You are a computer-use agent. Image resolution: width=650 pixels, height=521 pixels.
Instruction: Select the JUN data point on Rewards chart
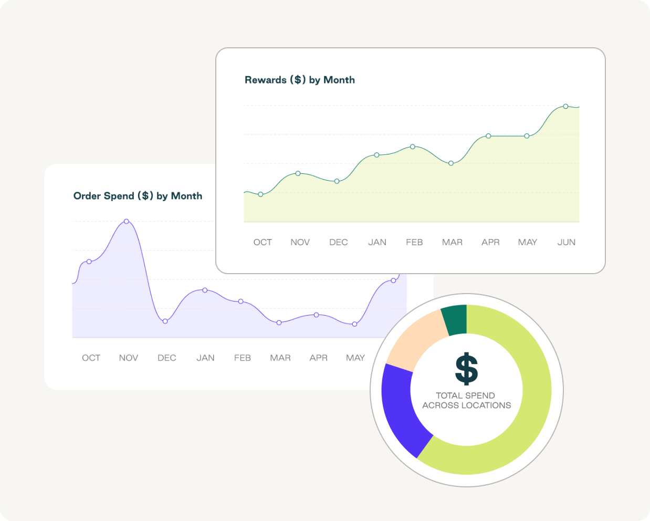[565, 106]
